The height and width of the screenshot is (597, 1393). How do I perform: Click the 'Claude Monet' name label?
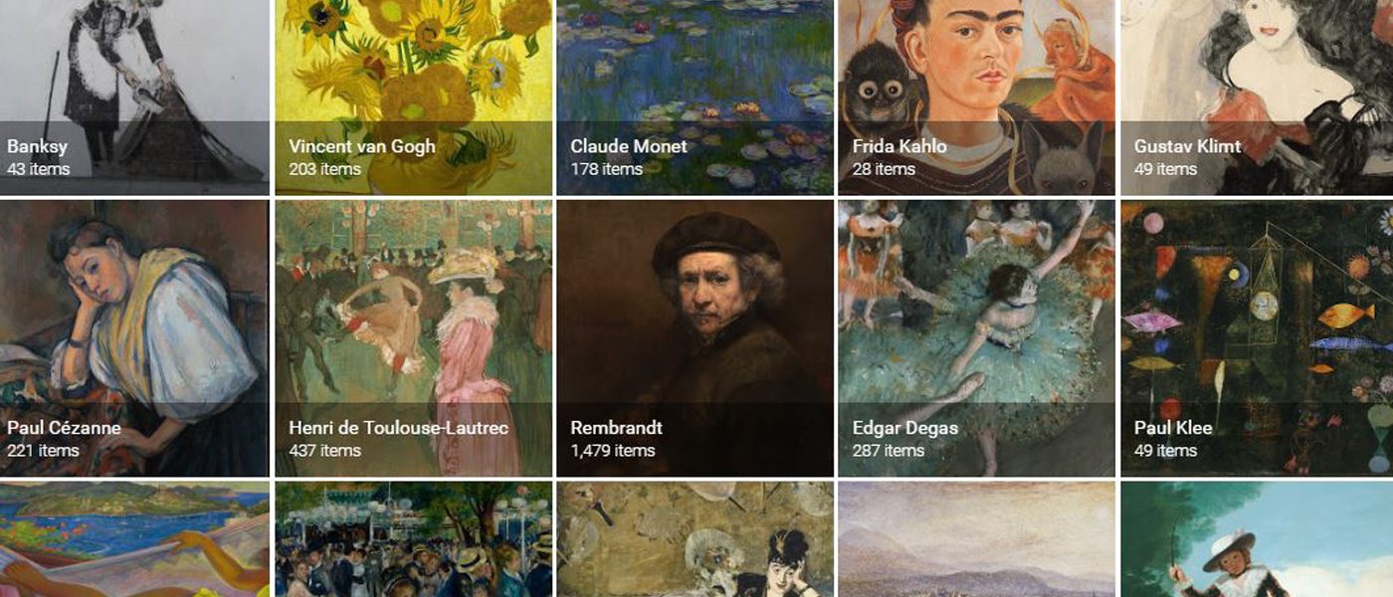tap(629, 146)
